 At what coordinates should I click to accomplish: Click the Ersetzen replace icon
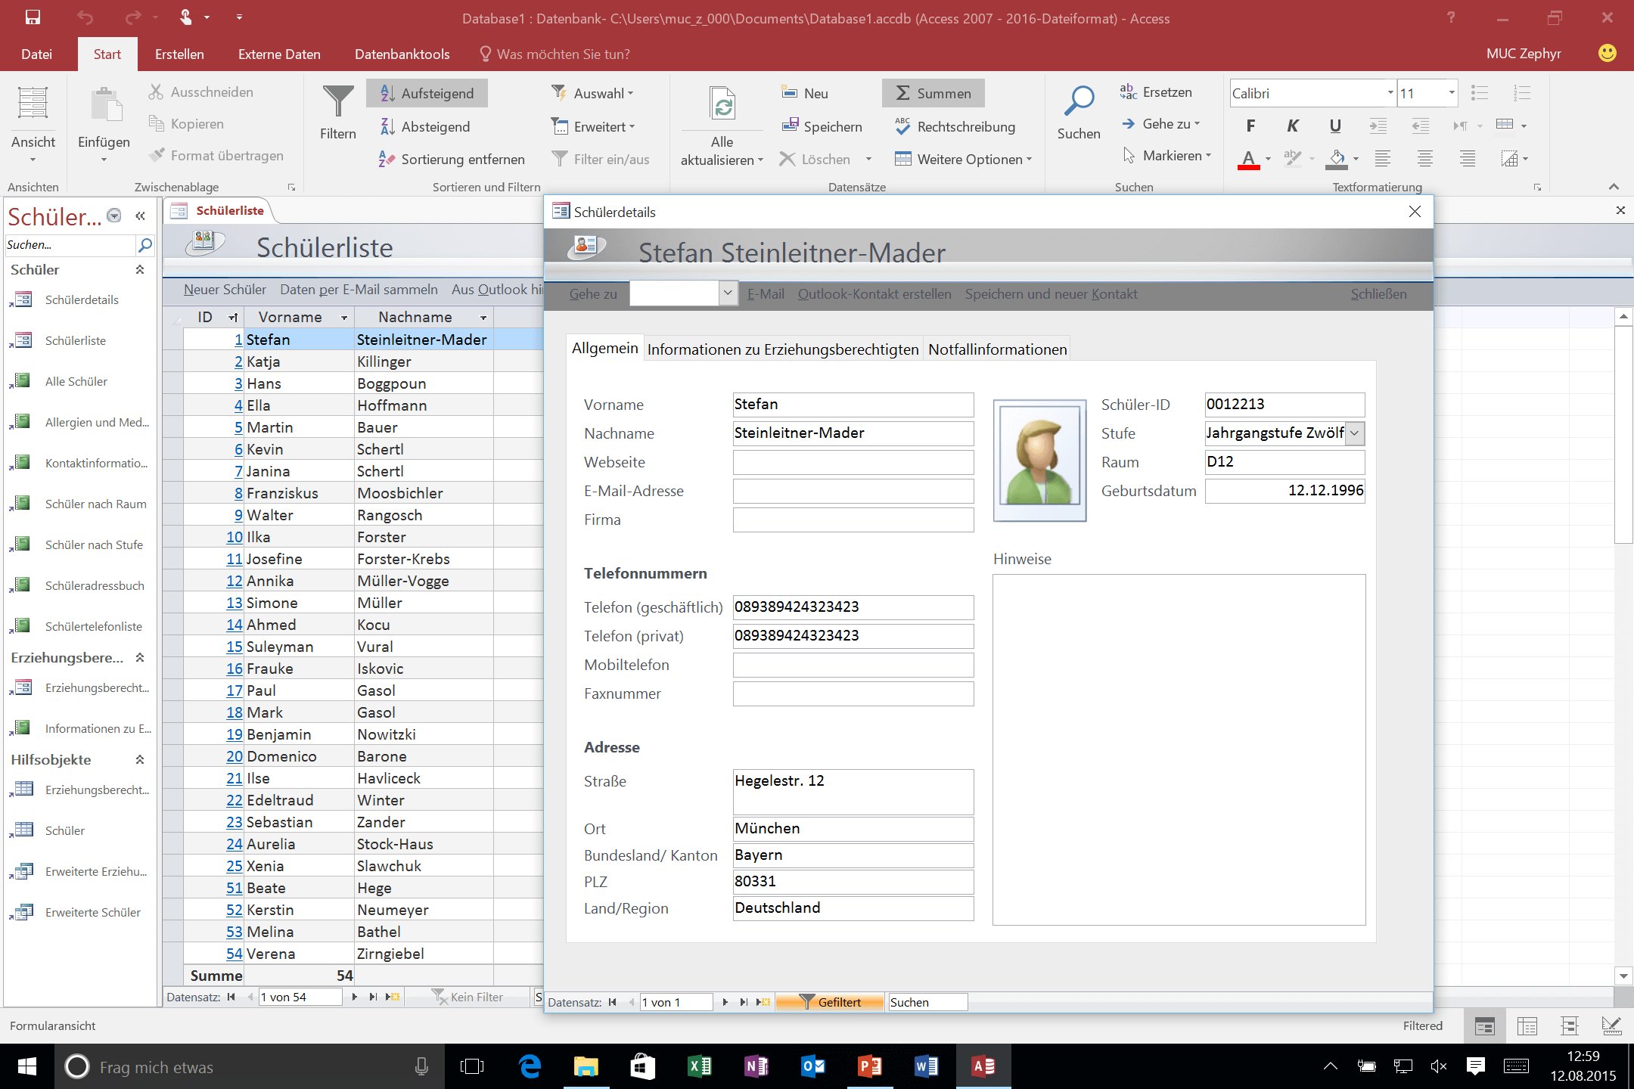1128,92
